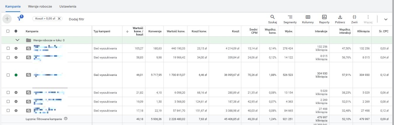Tick the select-all checkbox in table header
The height and width of the screenshot is (125, 394).
coord(8,31)
